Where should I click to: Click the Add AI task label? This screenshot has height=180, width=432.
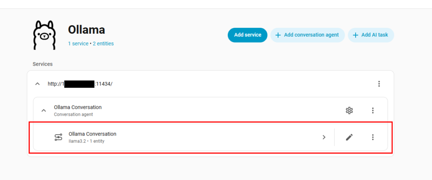(375, 35)
